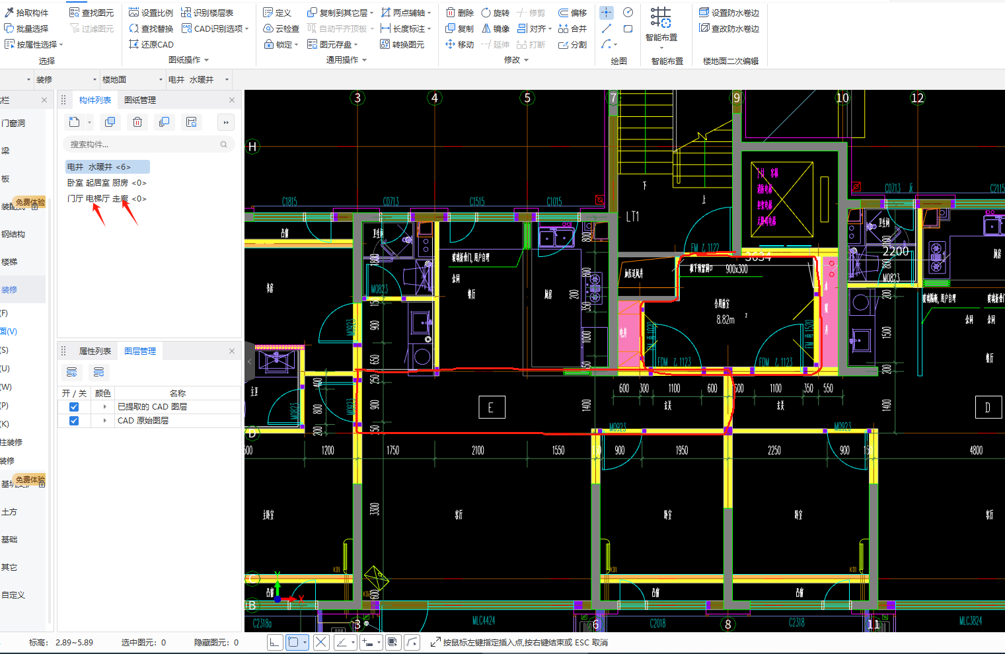
Task: Select 电井 水暖井 <6> component
Action: [107, 166]
